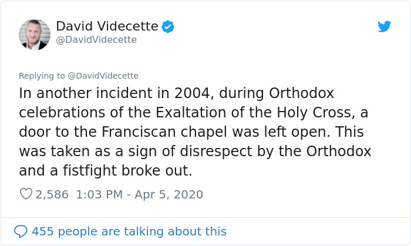Visit the @DavidVidecette handle under the name
Image resolution: width=411 pixels, height=246 pixels.
pyautogui.click(x=96, y=40)
